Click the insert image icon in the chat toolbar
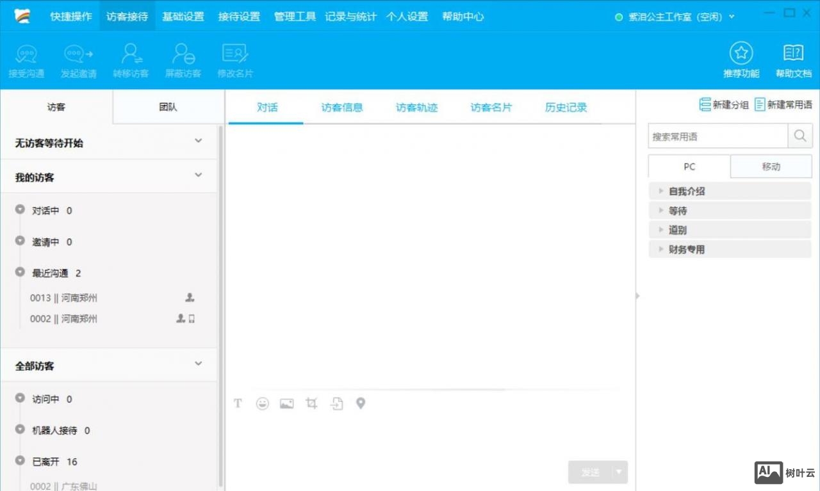Screen dimensions: 820x491 pyautogui.click(x=286, y=403)
